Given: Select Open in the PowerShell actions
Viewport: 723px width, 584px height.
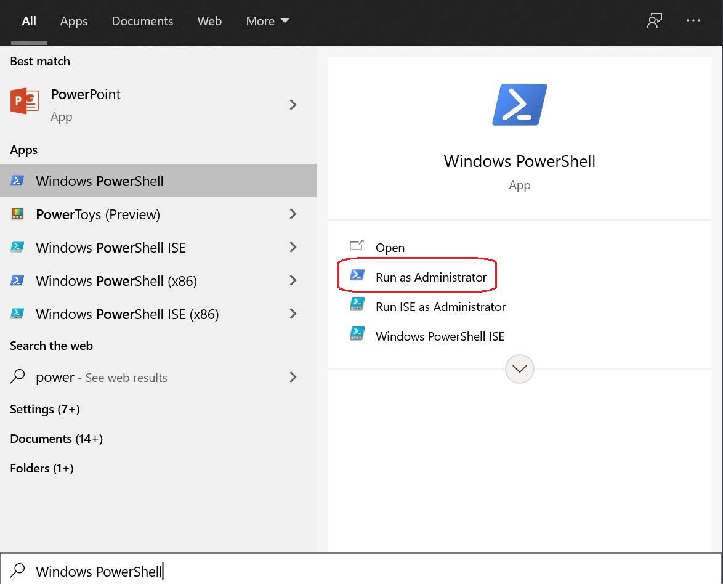Looking at the screenshot, I should (390, 248).
